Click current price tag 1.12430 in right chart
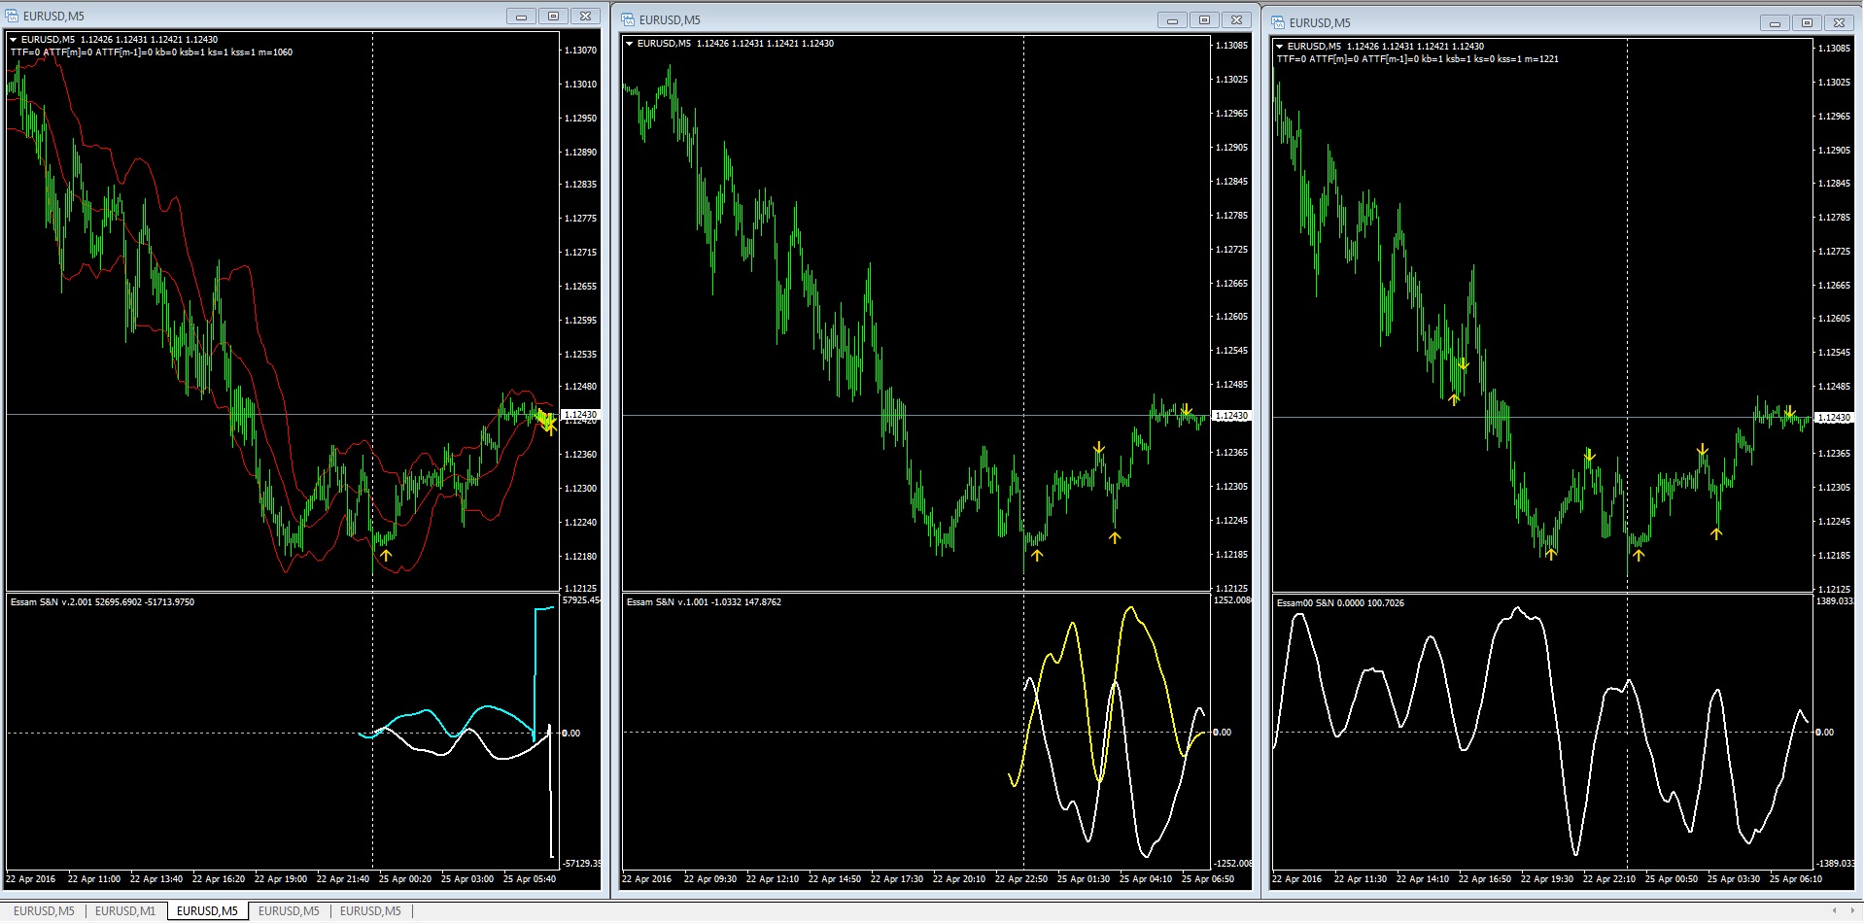The image size is (1864, 923). [1834, 418]
